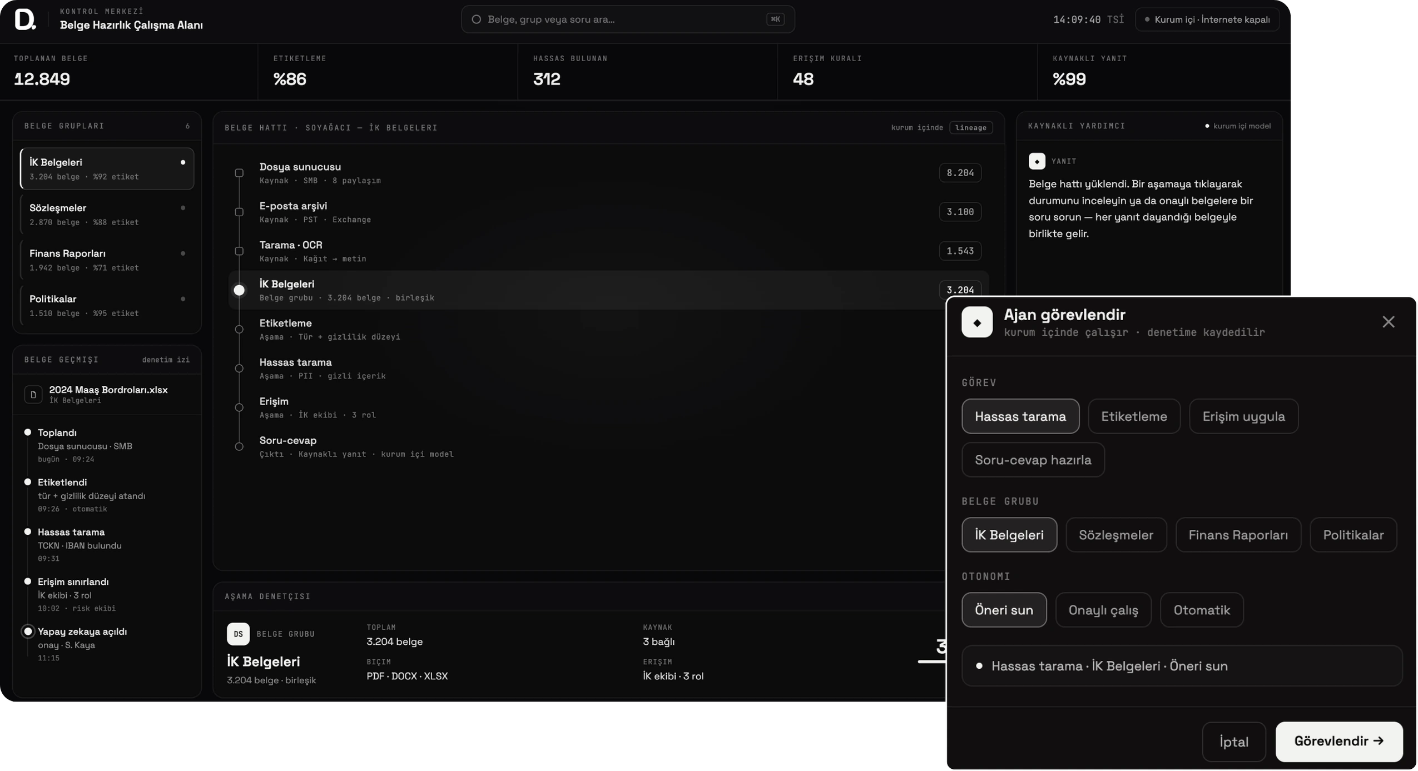Select the Etiketleme stage node marker
Viewport: 1418px width, 771px height.
[239, 329]
